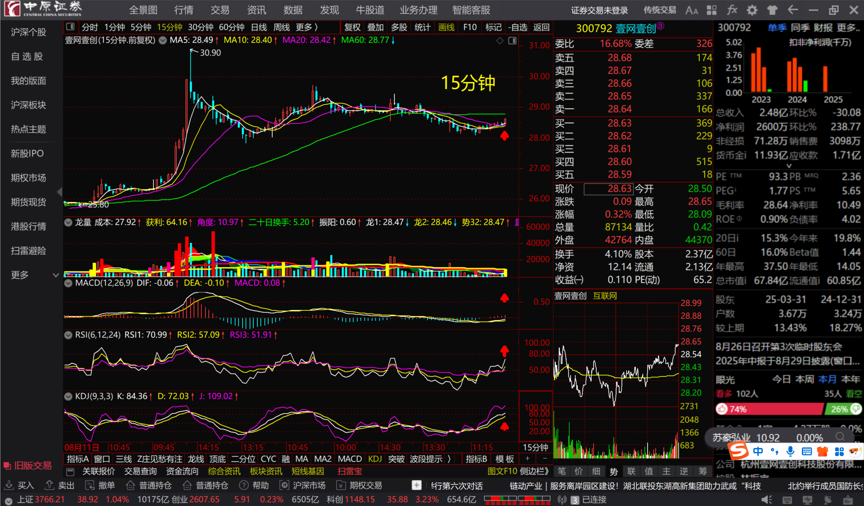Screen dimensions: 864x506
Task: Open the fx formula editor icon
Action: 732,10
